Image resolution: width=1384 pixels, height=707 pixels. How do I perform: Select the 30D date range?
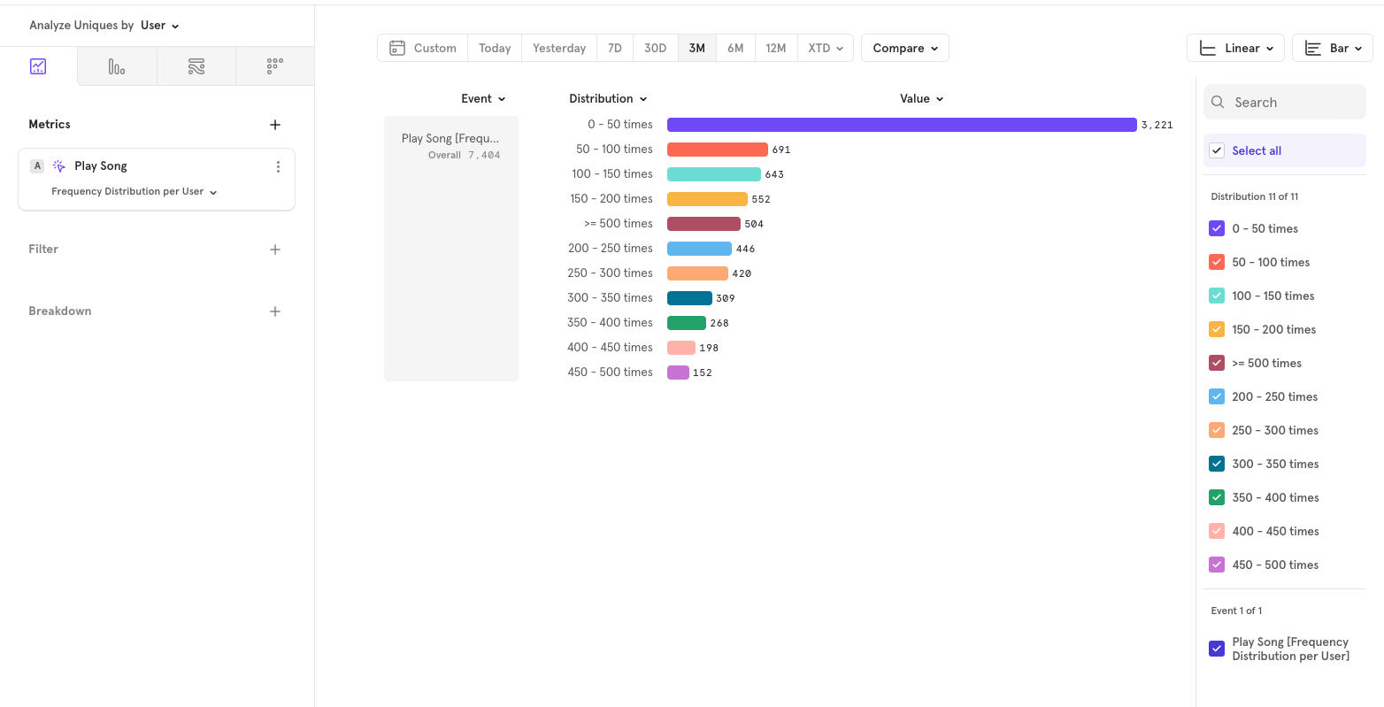tap(655, 48)
